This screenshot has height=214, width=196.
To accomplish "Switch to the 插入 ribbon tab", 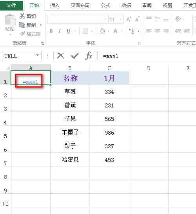I will click(x=55, y=5).
